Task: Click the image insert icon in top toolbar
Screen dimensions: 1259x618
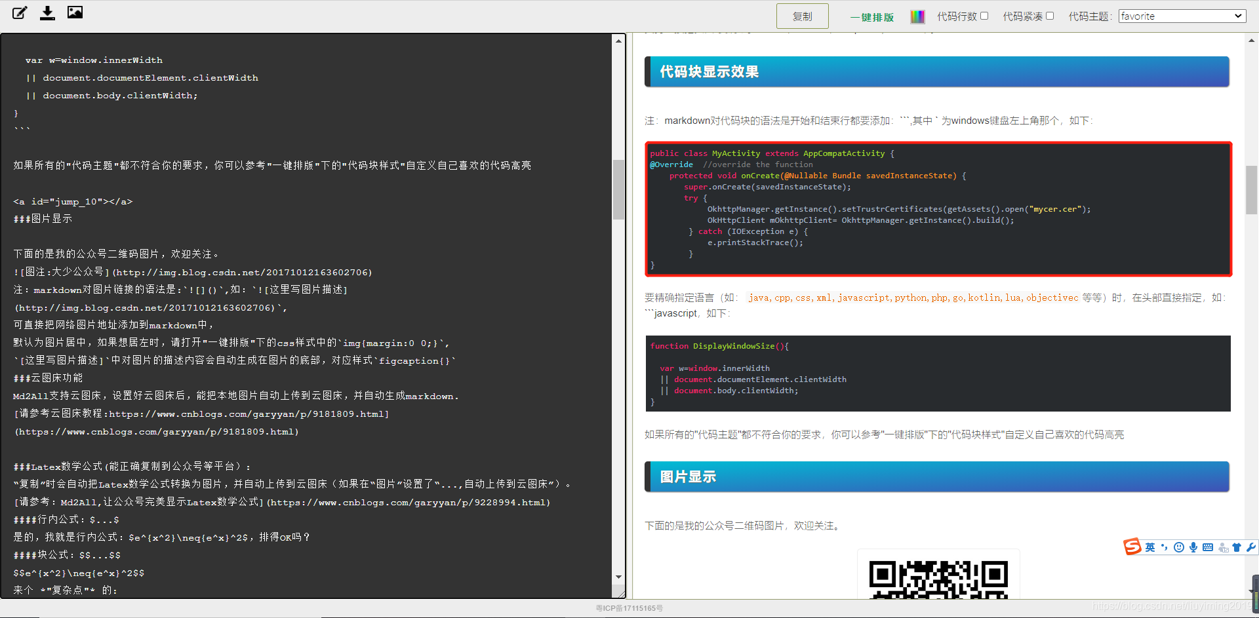Action: pos(75,12)
